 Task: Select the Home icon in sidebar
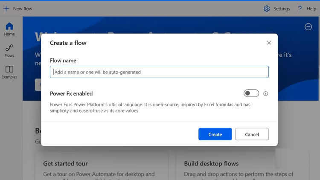pyautogui.click(x=9, y=26)
